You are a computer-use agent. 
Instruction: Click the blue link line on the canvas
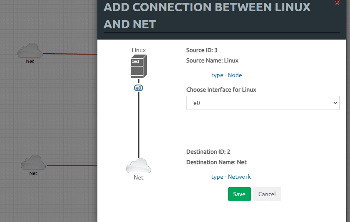click(72, 166)
